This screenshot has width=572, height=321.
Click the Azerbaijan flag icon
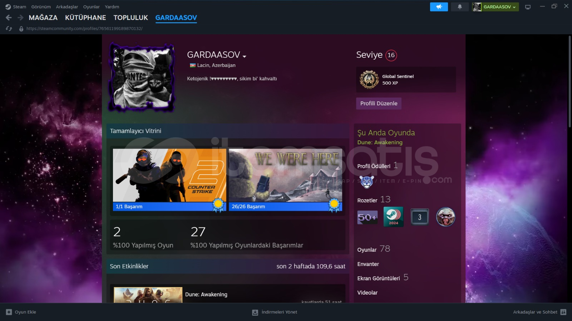(x=193, y=65)
